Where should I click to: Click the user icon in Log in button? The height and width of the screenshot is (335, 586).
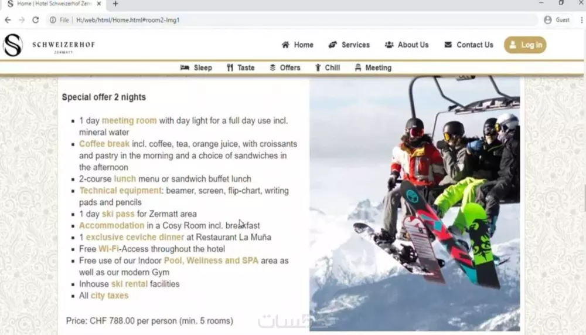(x=513, y=45)
